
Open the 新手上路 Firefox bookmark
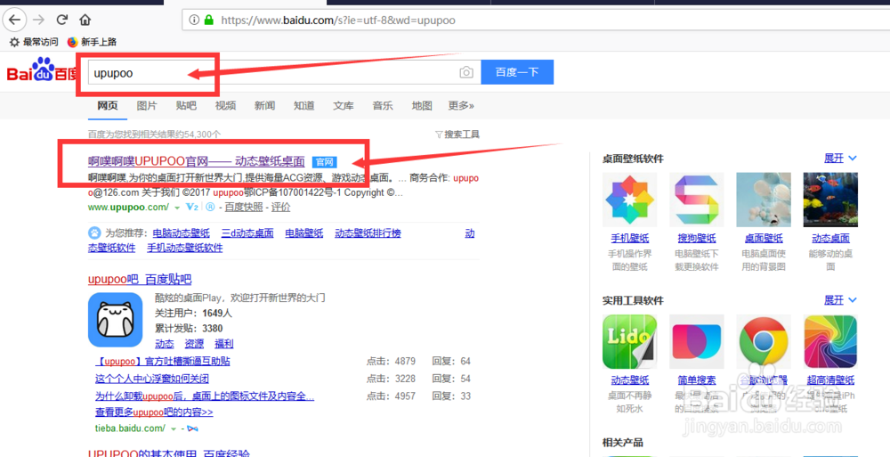(x=92, y=42)
